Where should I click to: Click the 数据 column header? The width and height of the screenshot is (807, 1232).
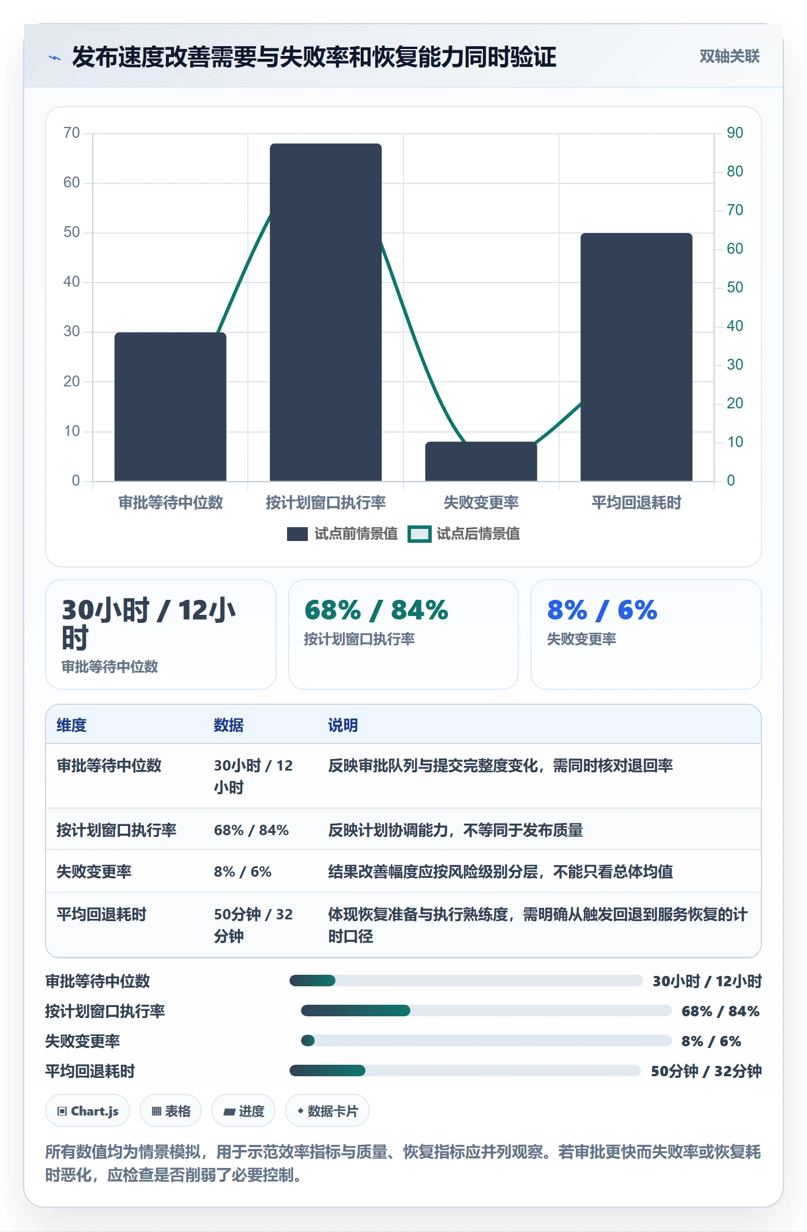229,725
